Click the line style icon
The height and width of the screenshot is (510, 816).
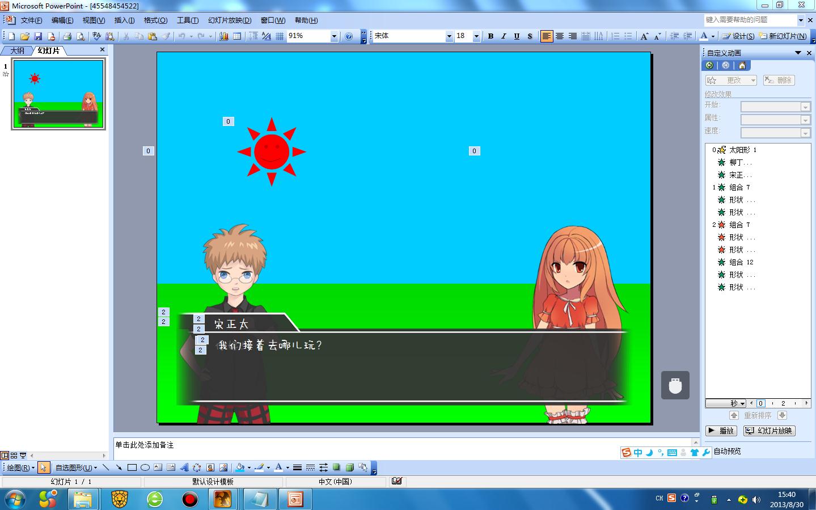[x=298, y=467]
